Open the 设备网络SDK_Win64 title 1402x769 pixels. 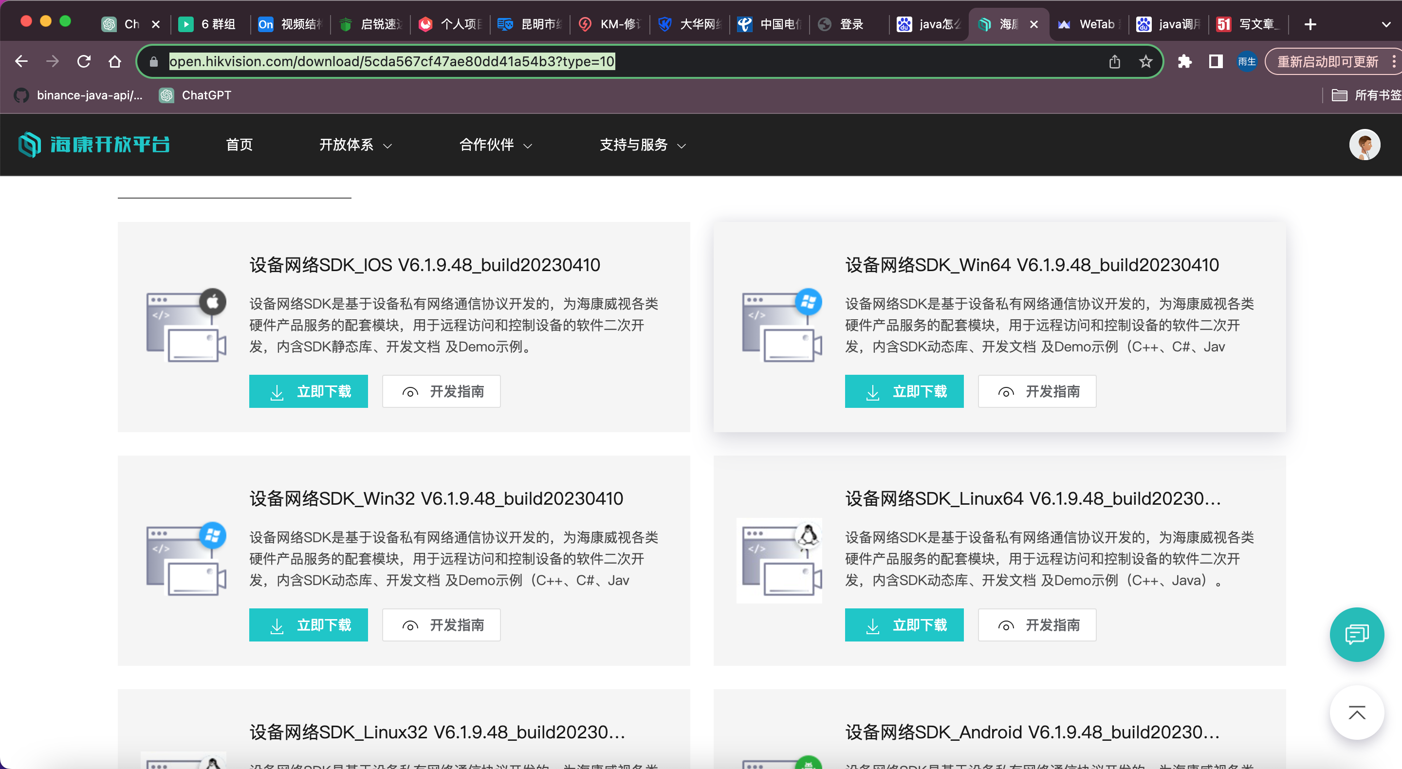[1032, 265]
